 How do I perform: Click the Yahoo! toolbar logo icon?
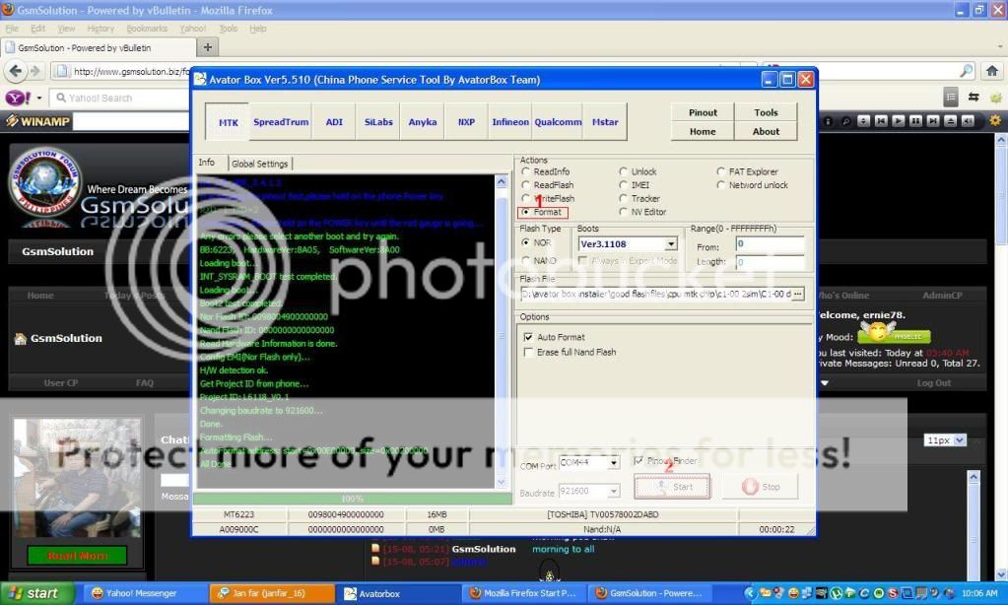click(18, 98)
